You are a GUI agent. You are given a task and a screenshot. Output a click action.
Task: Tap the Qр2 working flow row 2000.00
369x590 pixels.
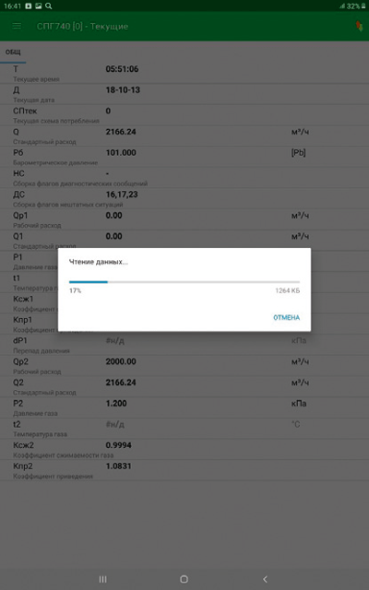(184, 366)
